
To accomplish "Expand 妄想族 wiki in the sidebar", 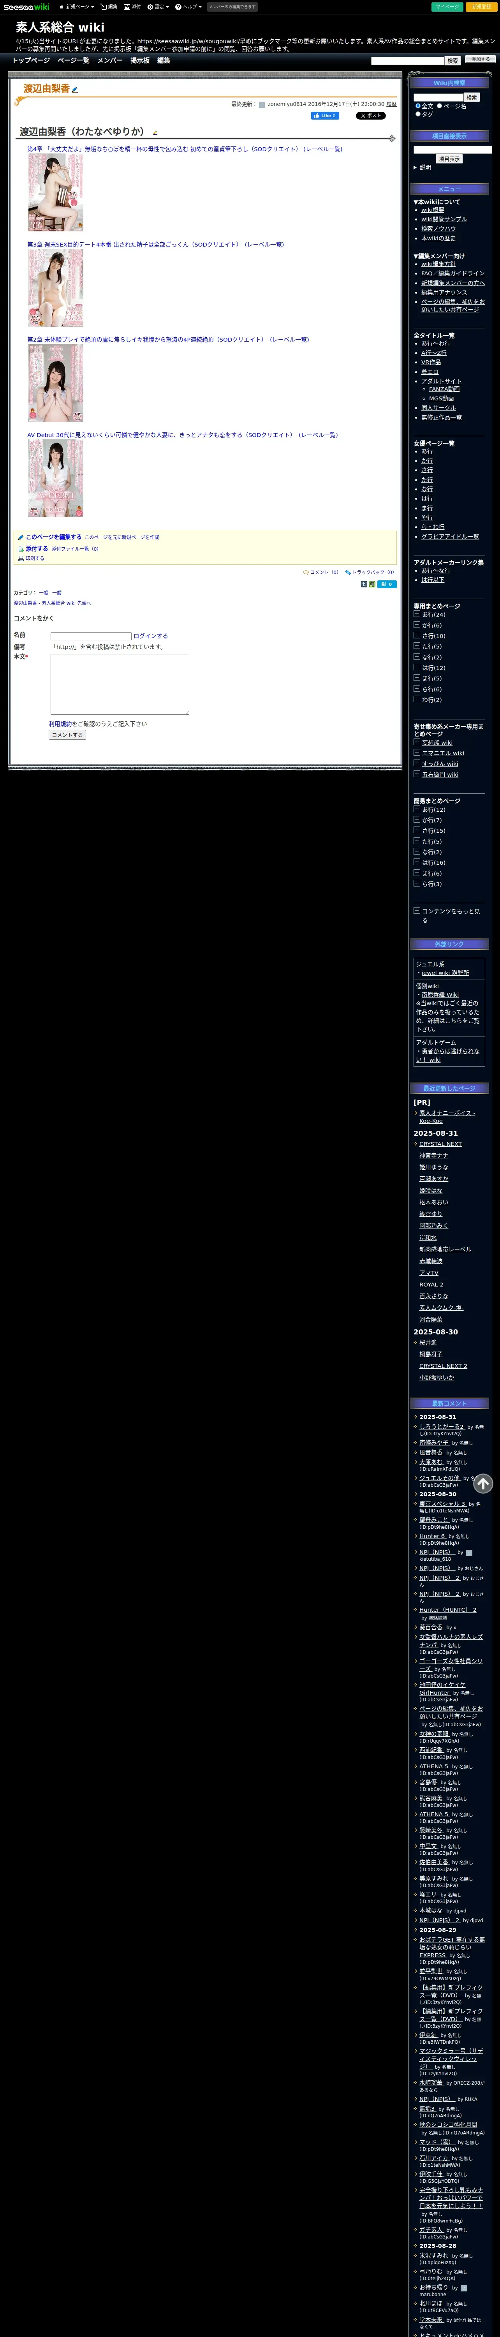I will tap(417, 742).
